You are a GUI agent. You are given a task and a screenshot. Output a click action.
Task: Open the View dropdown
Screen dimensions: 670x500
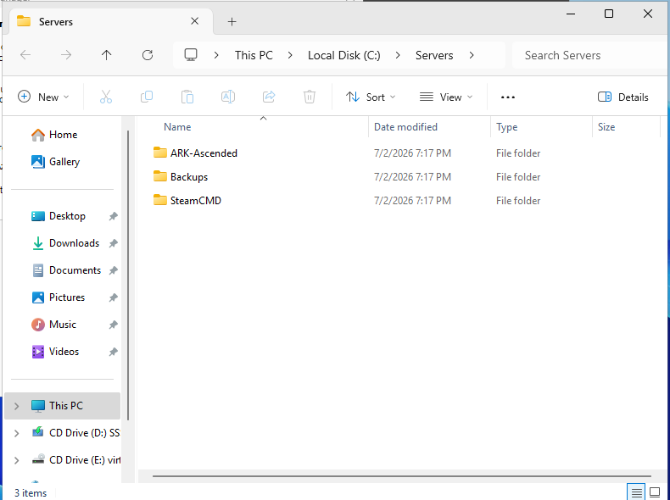pos(446,97)
